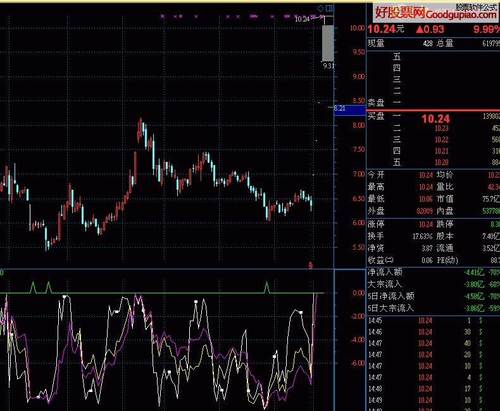The width and height of the screenshot is (500, 411).
Task: Click the diamond icon above the chart
Action: coord(320,8)
